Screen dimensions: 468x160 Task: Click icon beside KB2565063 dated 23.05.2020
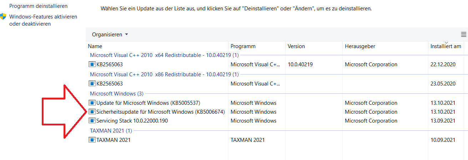pos(92,84)
